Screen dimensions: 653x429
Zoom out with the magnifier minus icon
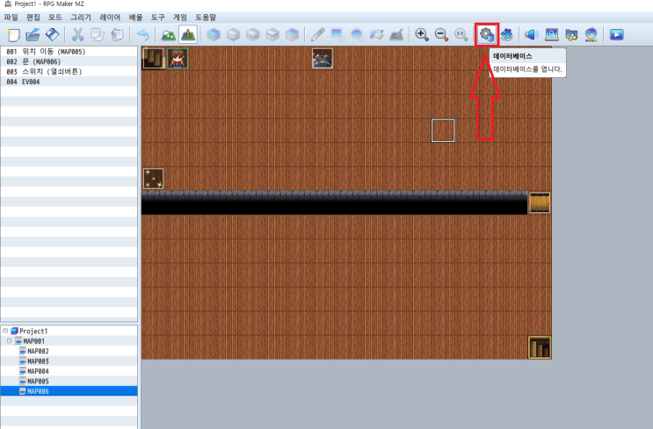tap(441, 34)
